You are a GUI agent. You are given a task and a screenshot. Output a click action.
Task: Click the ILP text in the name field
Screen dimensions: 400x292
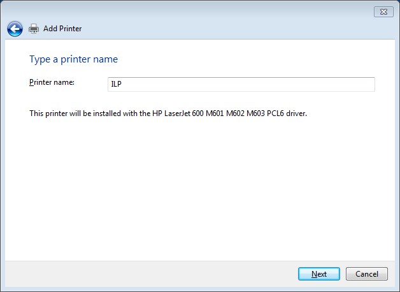coord(116,84)
